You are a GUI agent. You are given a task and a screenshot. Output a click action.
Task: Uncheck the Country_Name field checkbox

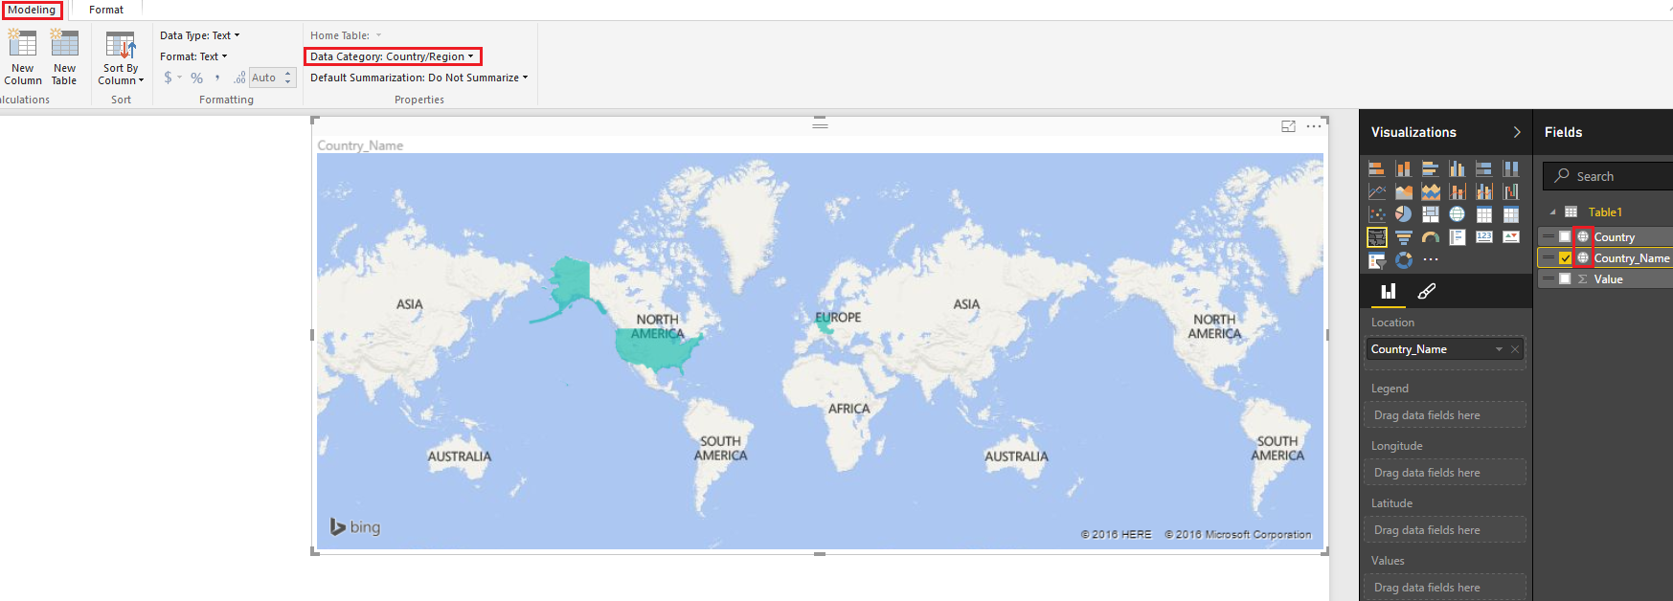(x=1565, y=257)
